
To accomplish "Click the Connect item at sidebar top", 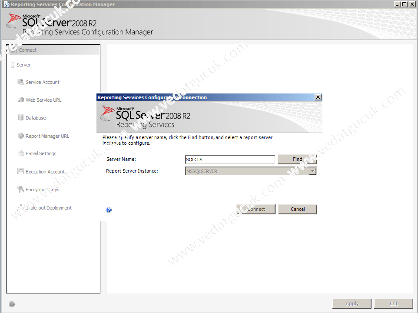I will [x=53, y=50].
